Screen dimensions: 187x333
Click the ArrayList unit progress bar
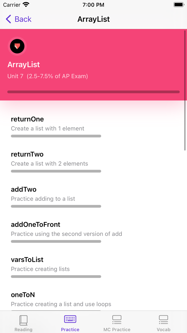click(x=93, y=92)
